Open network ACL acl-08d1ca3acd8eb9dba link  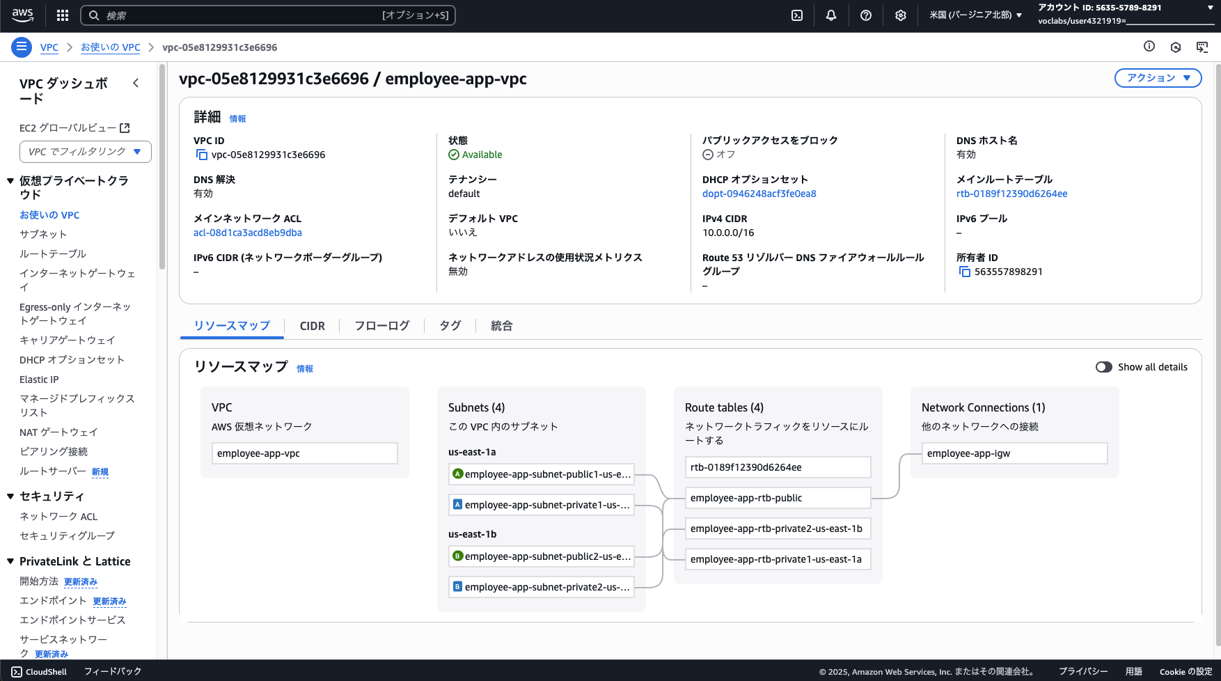(x=248, y=233)
